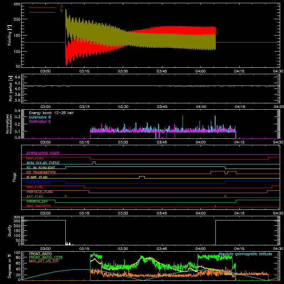Click the '0.4' tick on modulation axis
Image resolution: width=284 pixels, height=284 pixels.
click(x=17, y=111)
